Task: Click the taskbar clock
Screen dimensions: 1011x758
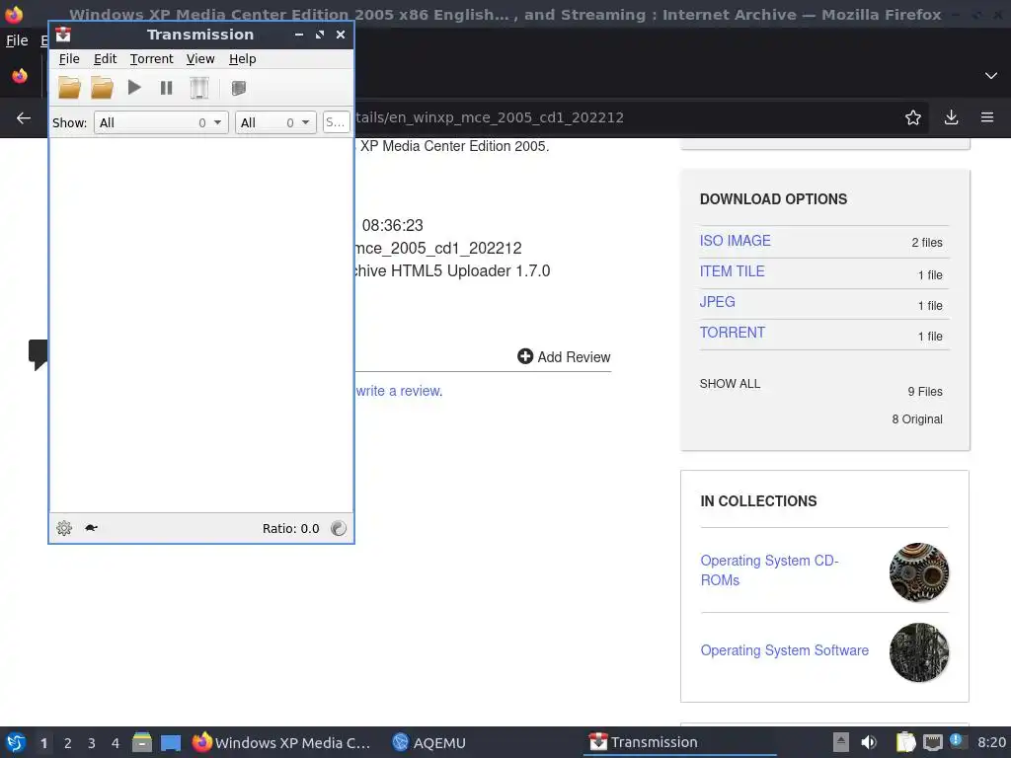Action: tap(991, 742)
